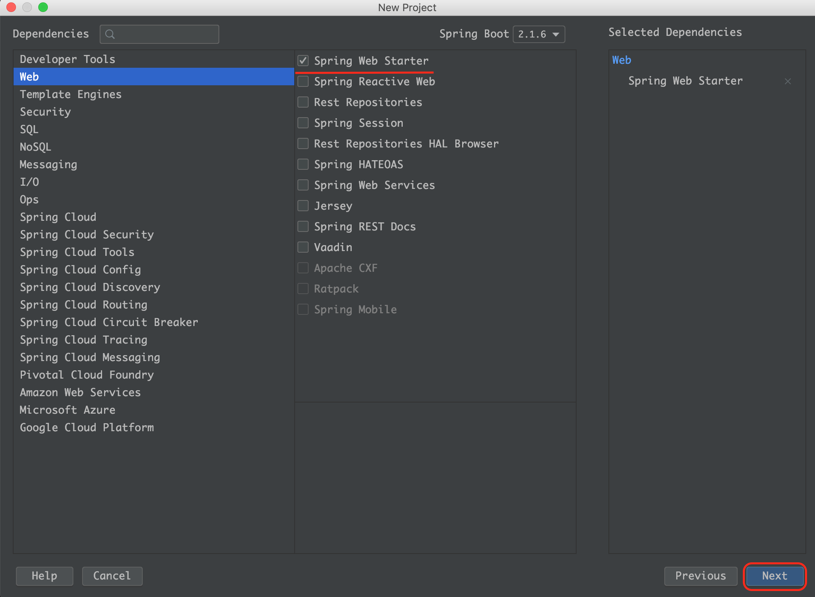Click the Cancel button to abort

(x=112, y=575)
